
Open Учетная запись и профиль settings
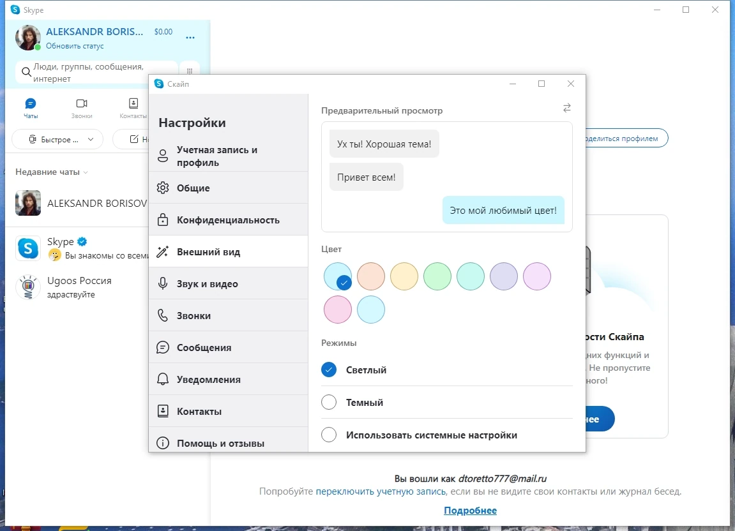(x=228, y=156)
